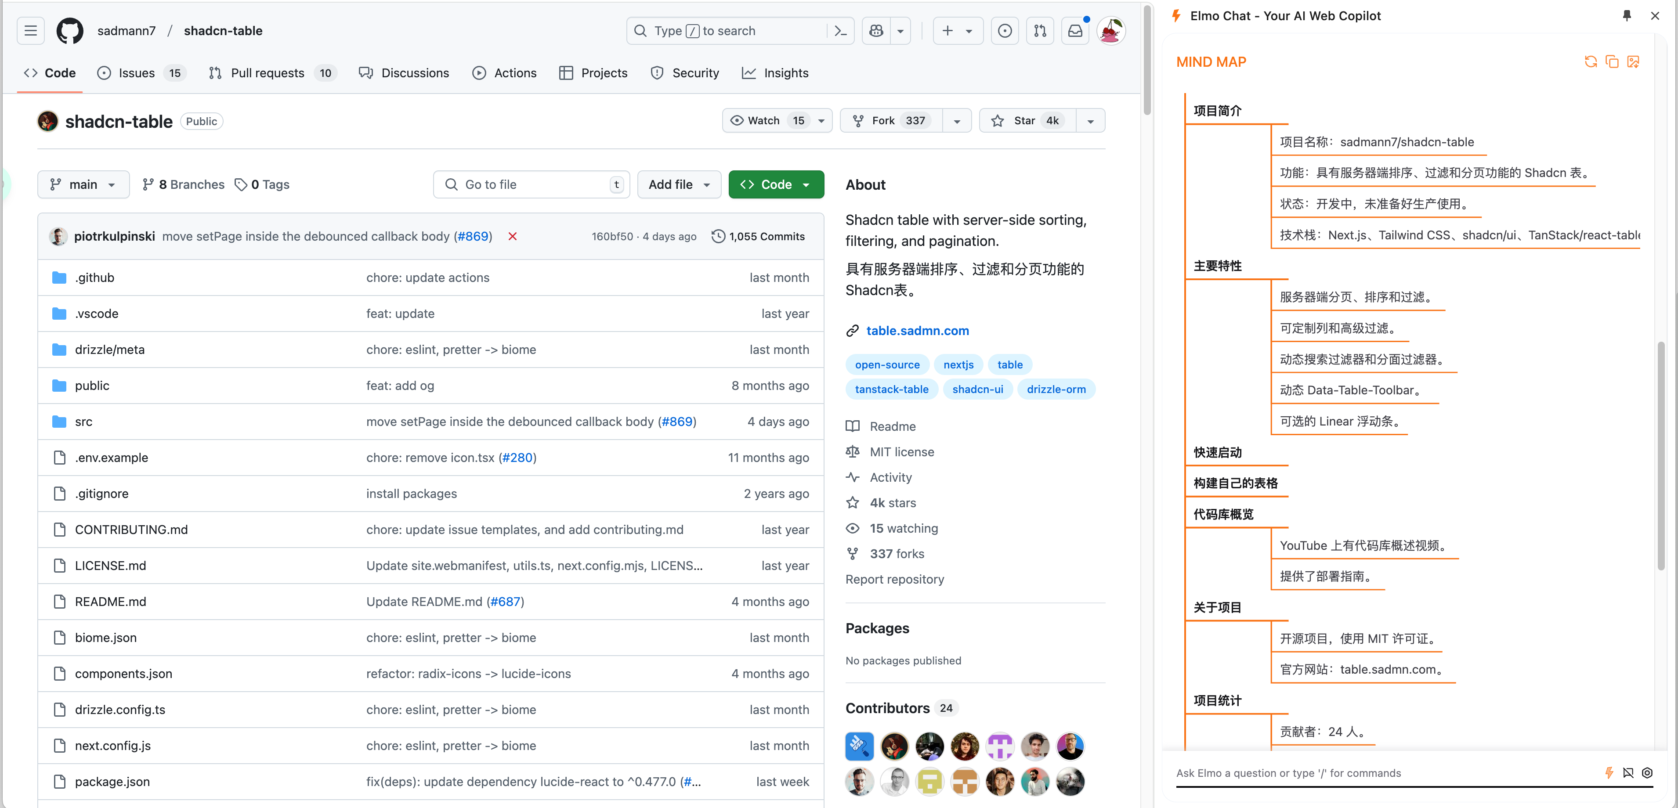This screenshot has width=1678, height=808.
Task: Open the table.sadmn.com website link
Action: [x=917, y=331]
